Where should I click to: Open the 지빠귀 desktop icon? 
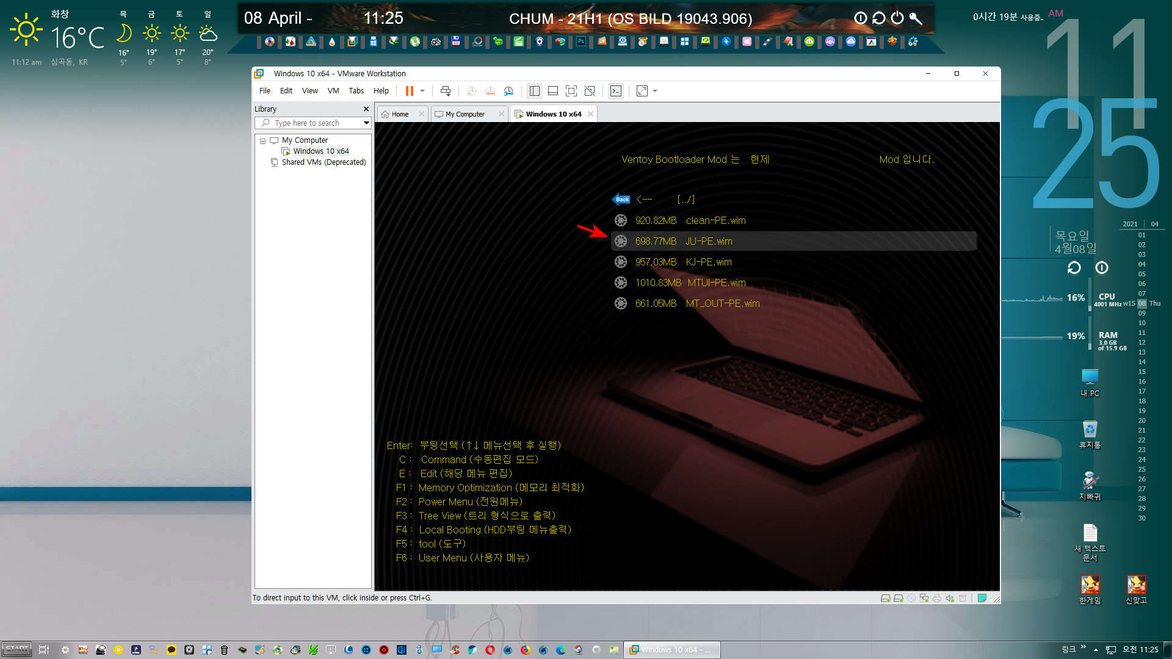[x=1090, y=486]
